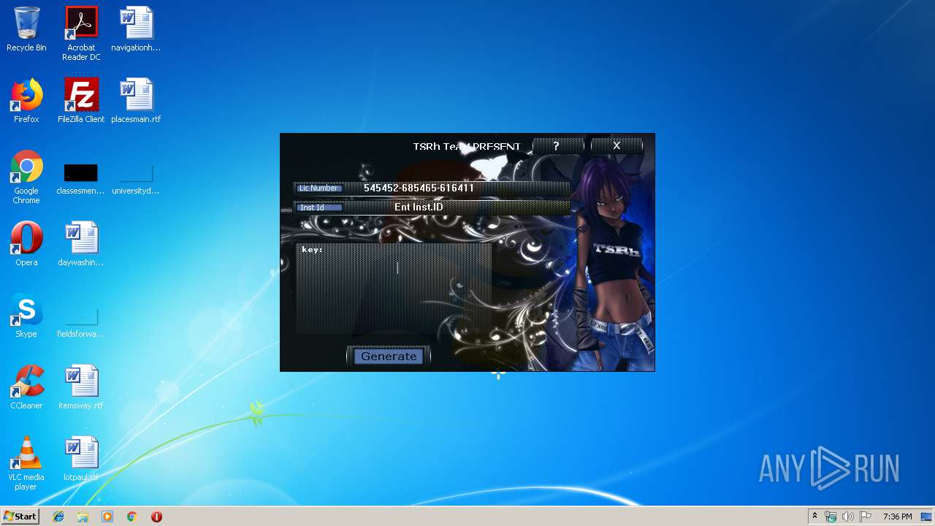The height and width of the screenshot is (526, 935).
Task: Select daywashin... Word document
Action: [81, 244]
